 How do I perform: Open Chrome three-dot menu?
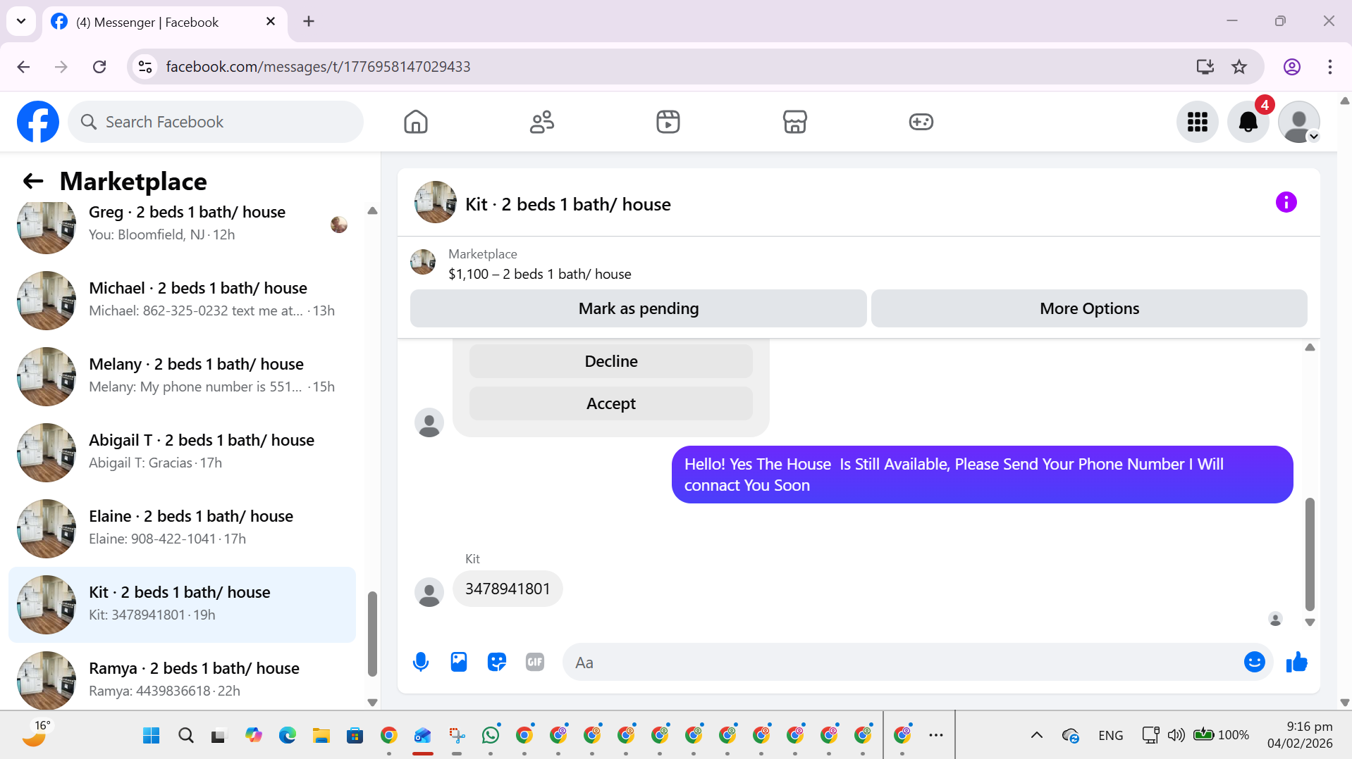(1330, 67)
